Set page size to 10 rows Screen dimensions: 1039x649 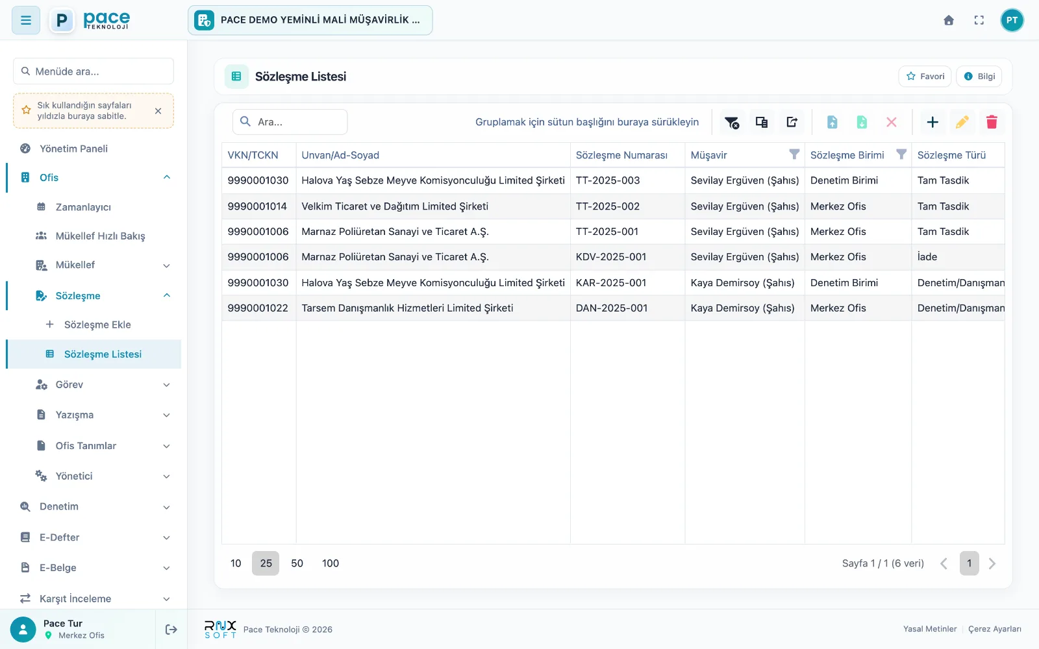tap(236, 563)
